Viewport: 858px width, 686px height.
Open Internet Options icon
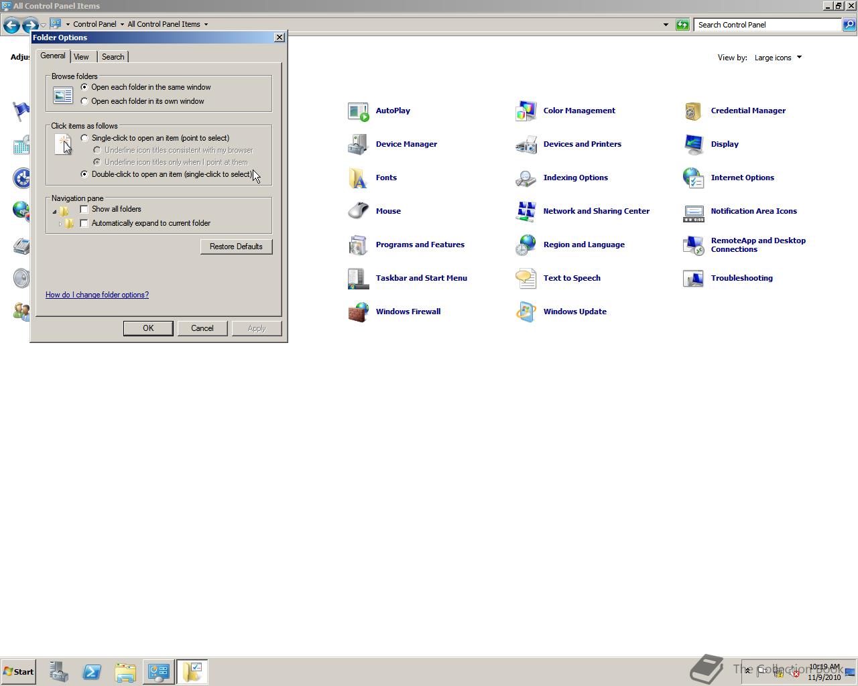(694, 178)
